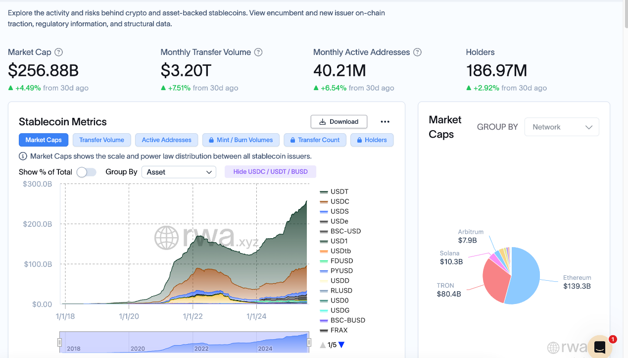
Task: Toggle USDT series in chart legend
Action: tap(339, 192)
